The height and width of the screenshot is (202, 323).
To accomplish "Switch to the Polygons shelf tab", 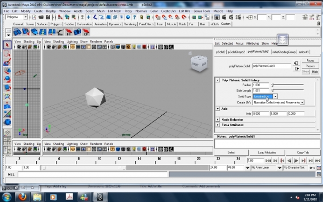I will (56, 24).
